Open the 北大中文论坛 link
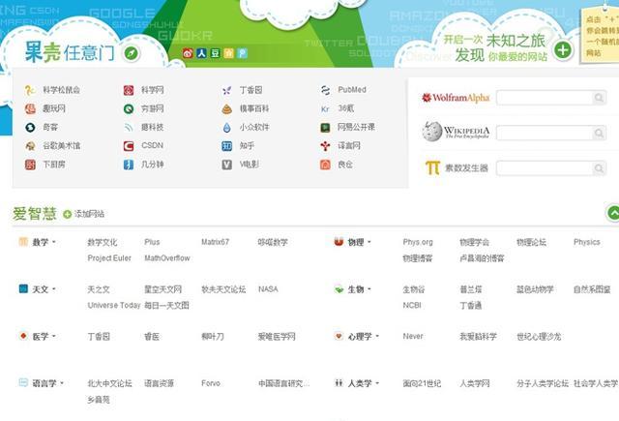 pos(109,383)
